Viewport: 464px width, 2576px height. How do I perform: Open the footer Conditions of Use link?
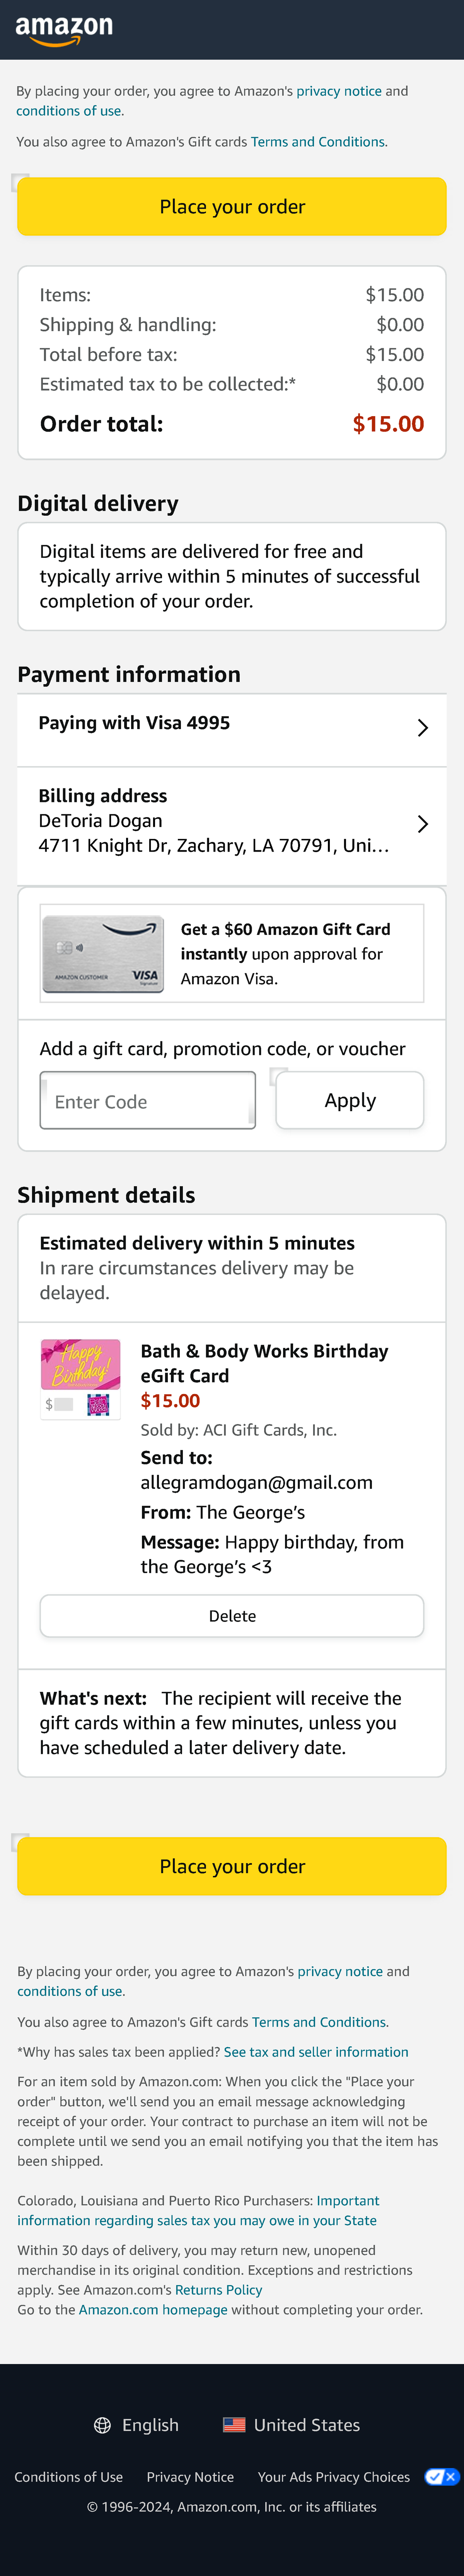[x=68, y=2477]
